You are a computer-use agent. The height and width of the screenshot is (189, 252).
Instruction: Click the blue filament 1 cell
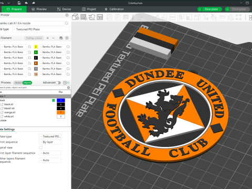[x=61, y=100]
